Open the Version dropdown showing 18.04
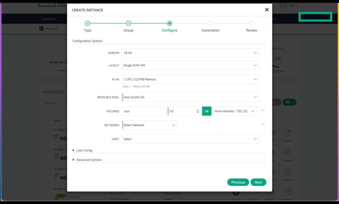Screen dimensions: 339x204 click(190, 53)
